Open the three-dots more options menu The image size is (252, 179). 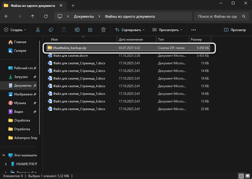coord(194,30)
